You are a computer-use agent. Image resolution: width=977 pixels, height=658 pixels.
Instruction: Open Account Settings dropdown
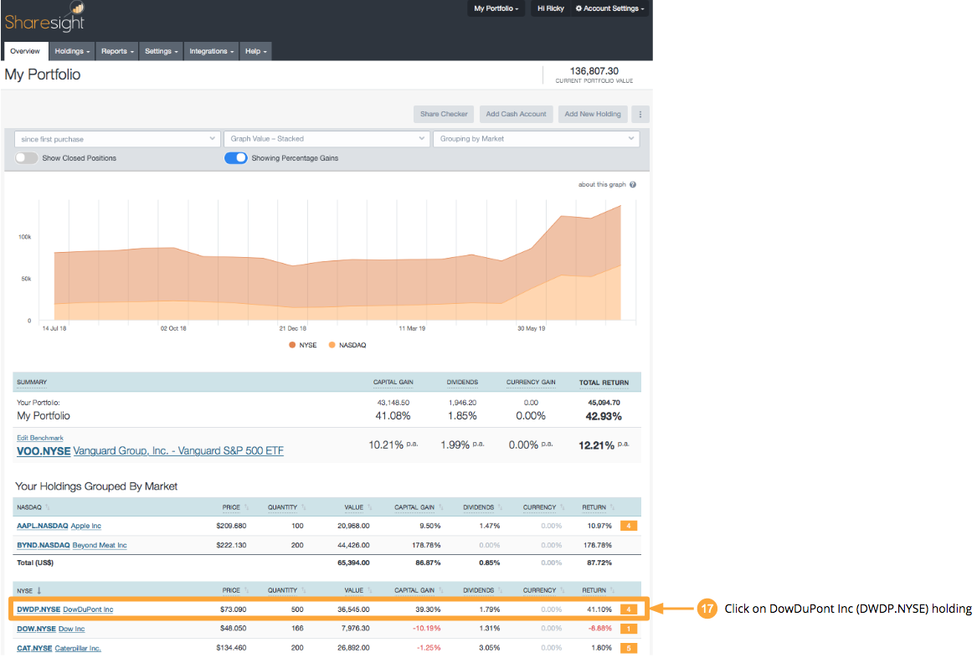pyautogui.click(x=609, y=8)
